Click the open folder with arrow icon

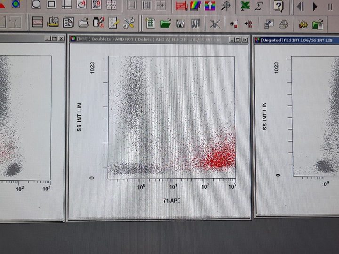click(x=83, y=23)
